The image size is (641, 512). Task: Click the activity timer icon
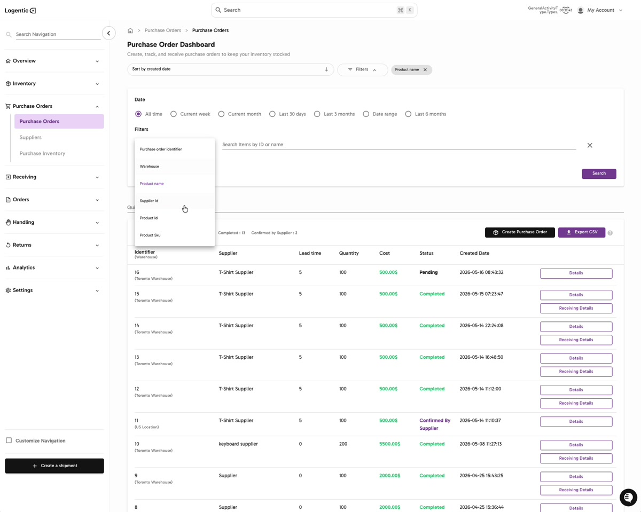(566, 10)
